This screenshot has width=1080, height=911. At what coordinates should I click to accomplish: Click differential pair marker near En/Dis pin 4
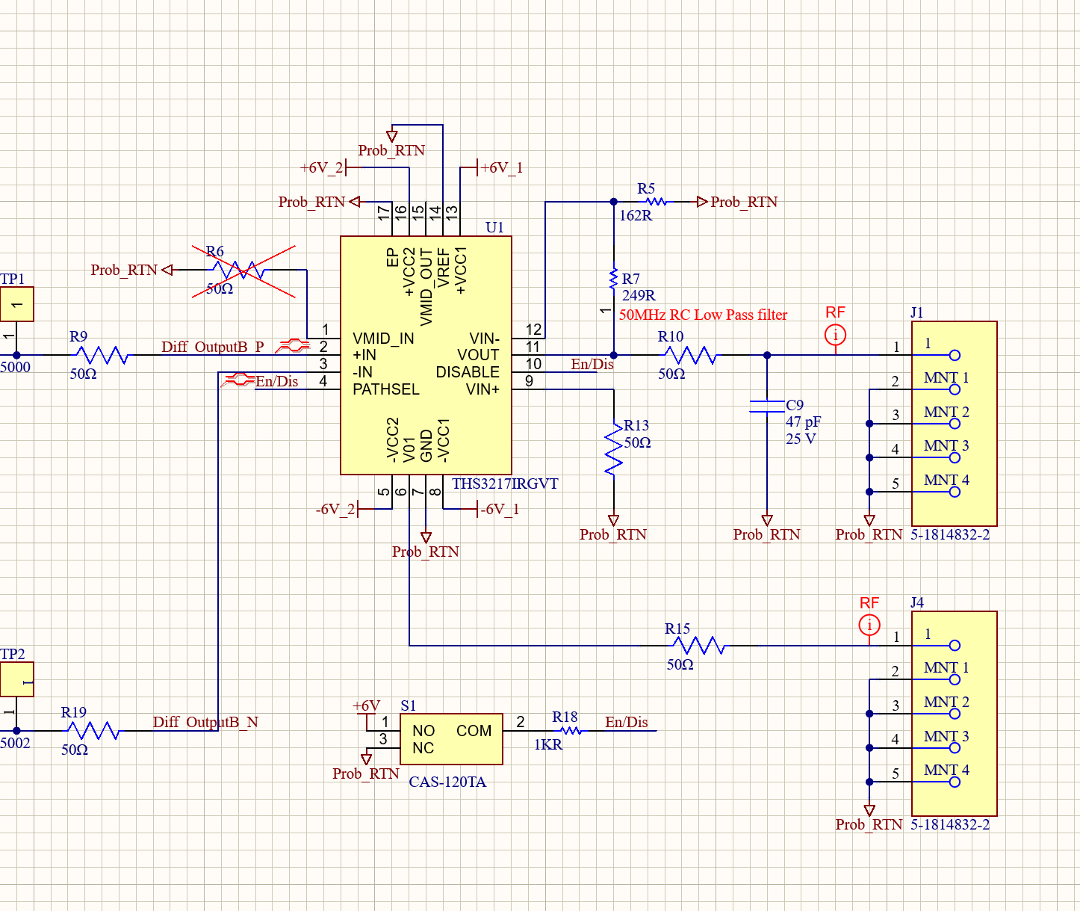[x=238, y=380]
